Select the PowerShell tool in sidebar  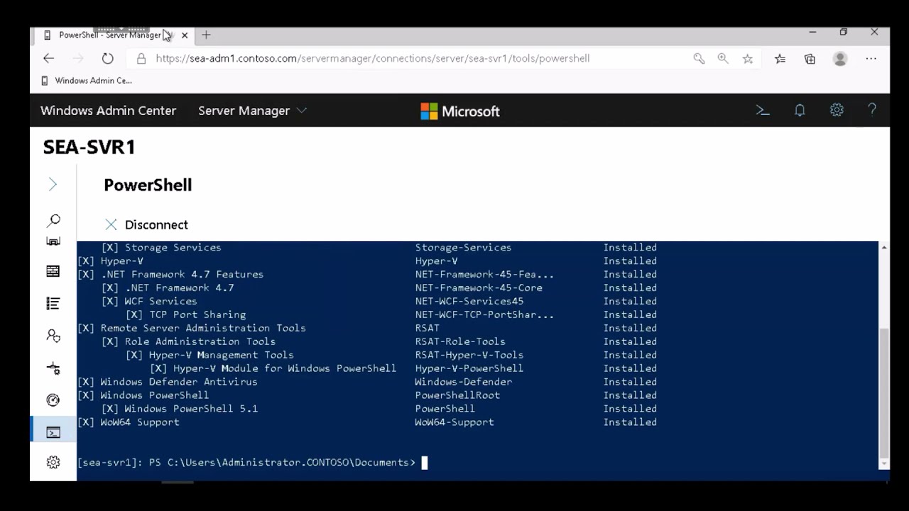pos(53,432)
